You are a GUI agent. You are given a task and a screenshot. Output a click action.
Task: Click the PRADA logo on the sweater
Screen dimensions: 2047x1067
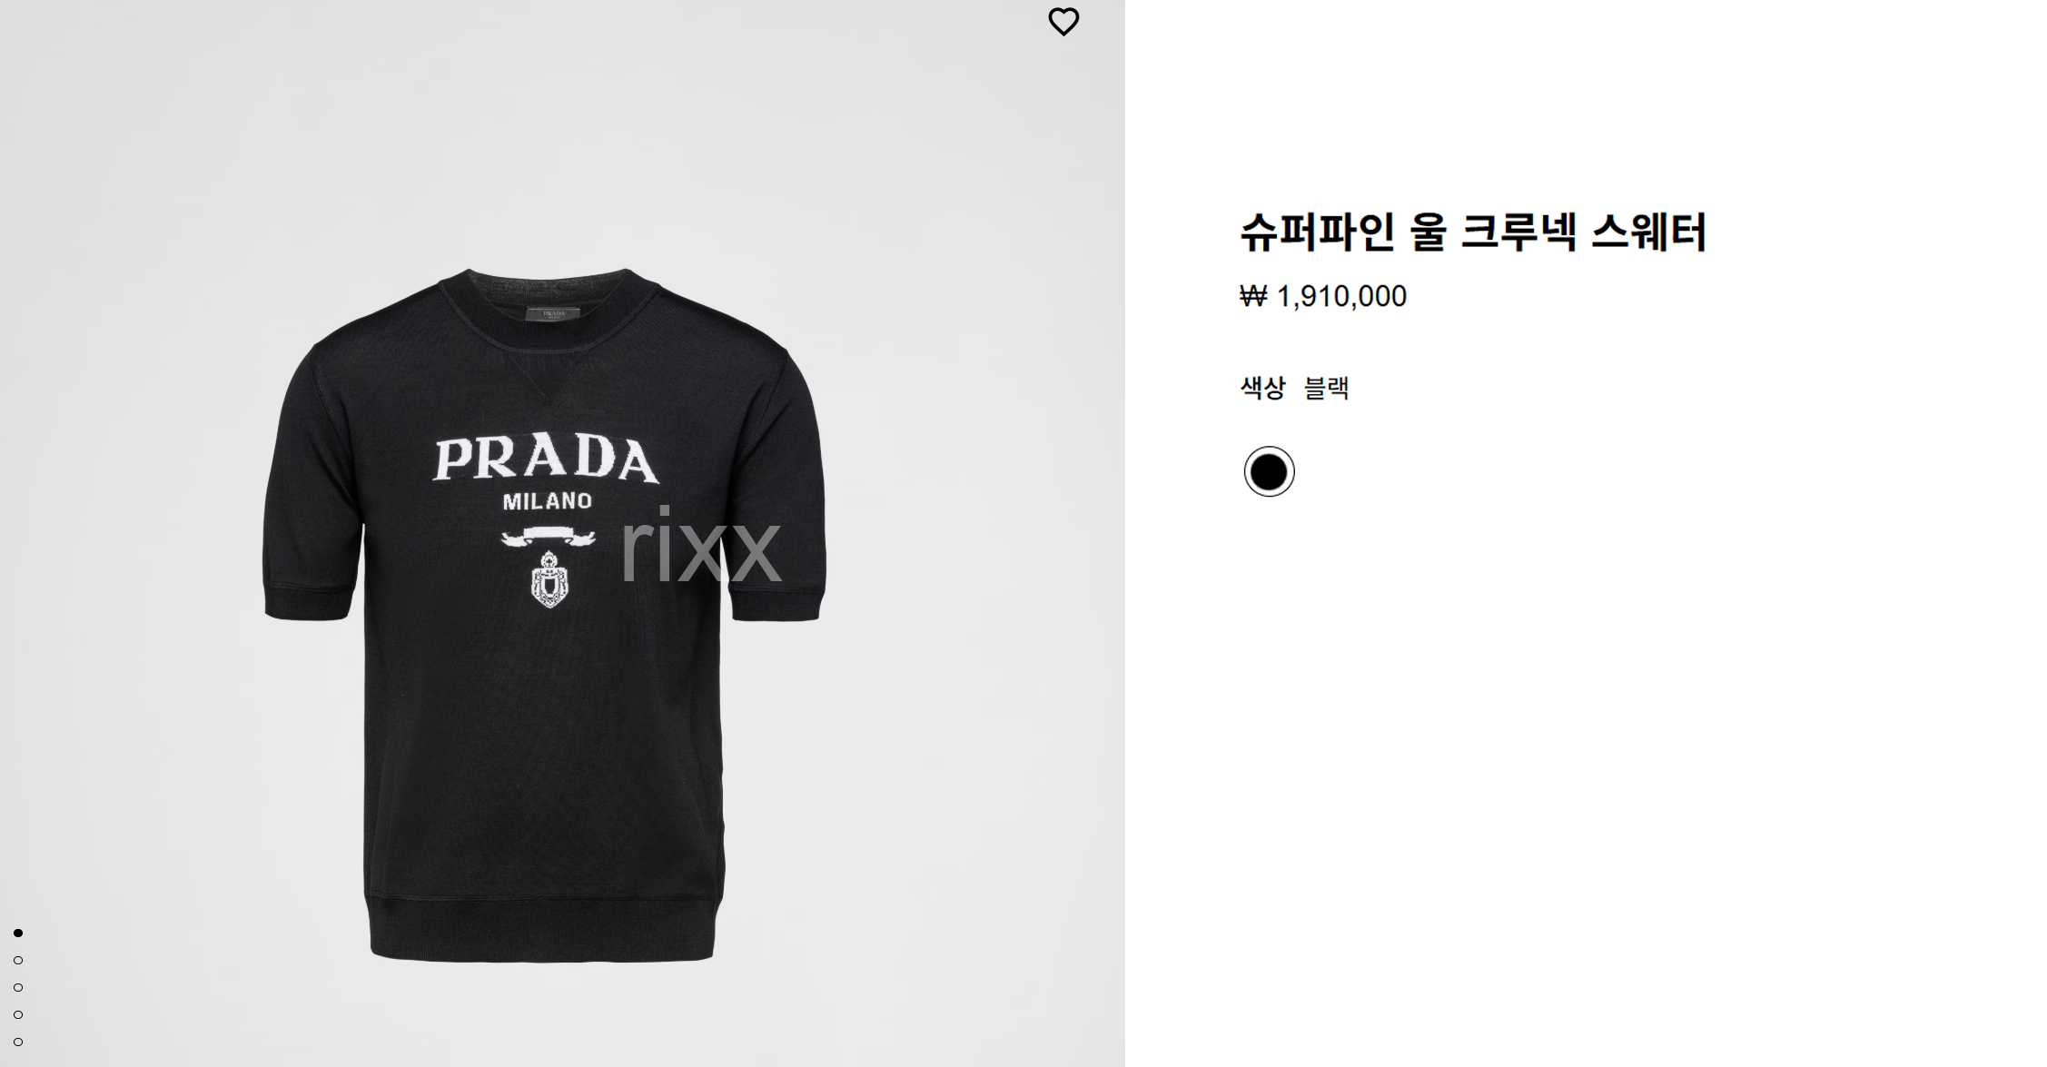(x=545, y=459)
